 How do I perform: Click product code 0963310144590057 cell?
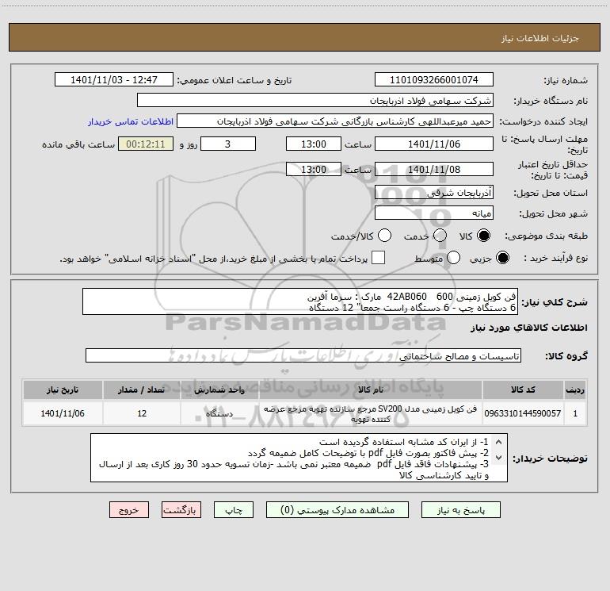(523, 414)
